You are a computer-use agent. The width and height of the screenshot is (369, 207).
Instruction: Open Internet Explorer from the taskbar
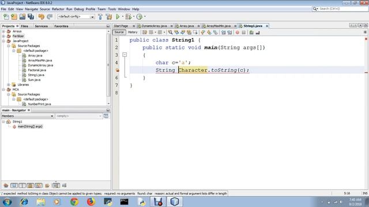(24, 202)
